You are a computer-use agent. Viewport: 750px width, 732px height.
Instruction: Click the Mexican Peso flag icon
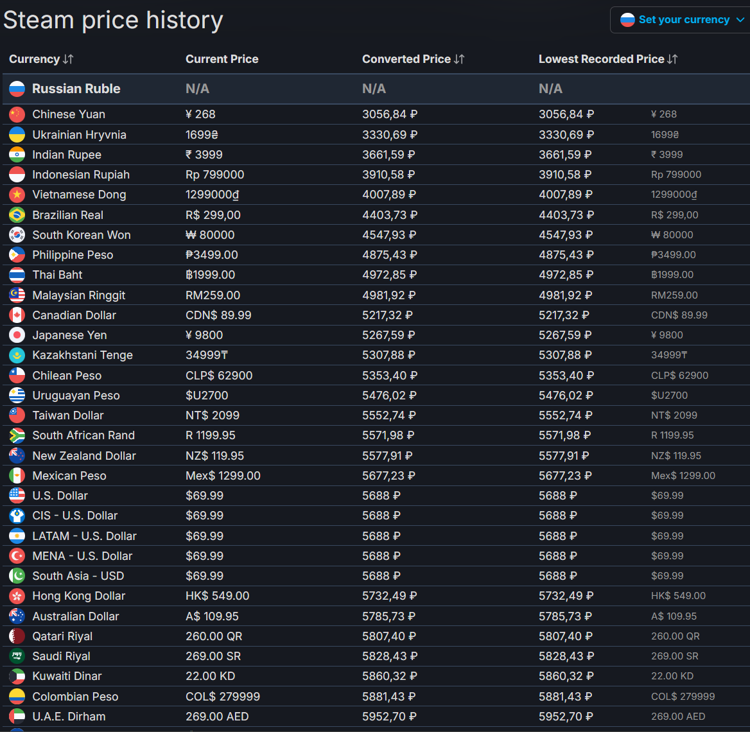coord(17,476)
